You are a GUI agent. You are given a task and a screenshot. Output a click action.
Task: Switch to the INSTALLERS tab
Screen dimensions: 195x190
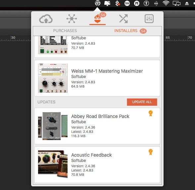point(126,31)
